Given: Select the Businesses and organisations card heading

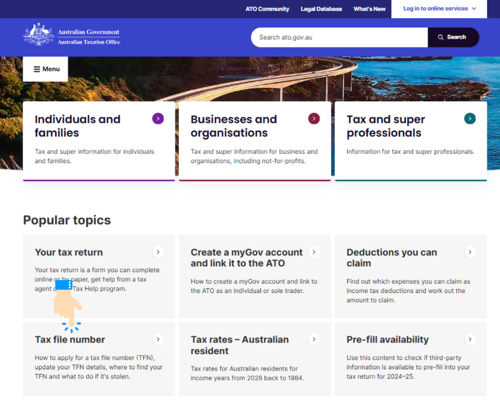Looking at the screenshot, I should click(x=234, y=126).
